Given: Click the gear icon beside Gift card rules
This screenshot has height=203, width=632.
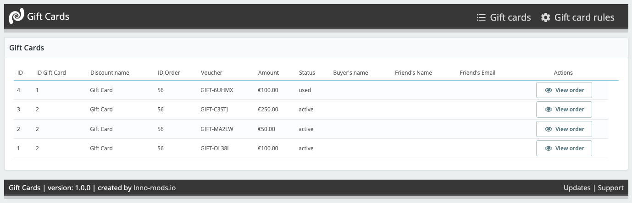Looking at the screenshot, I should point(545,17).
